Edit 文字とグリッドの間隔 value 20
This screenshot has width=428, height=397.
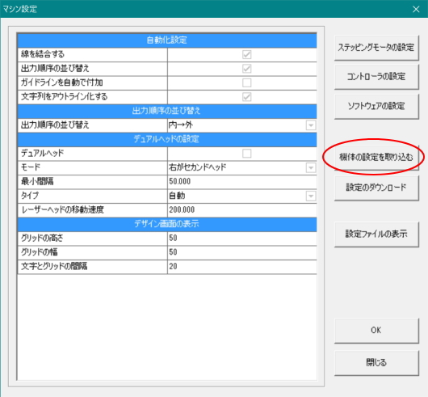(242, 267)
